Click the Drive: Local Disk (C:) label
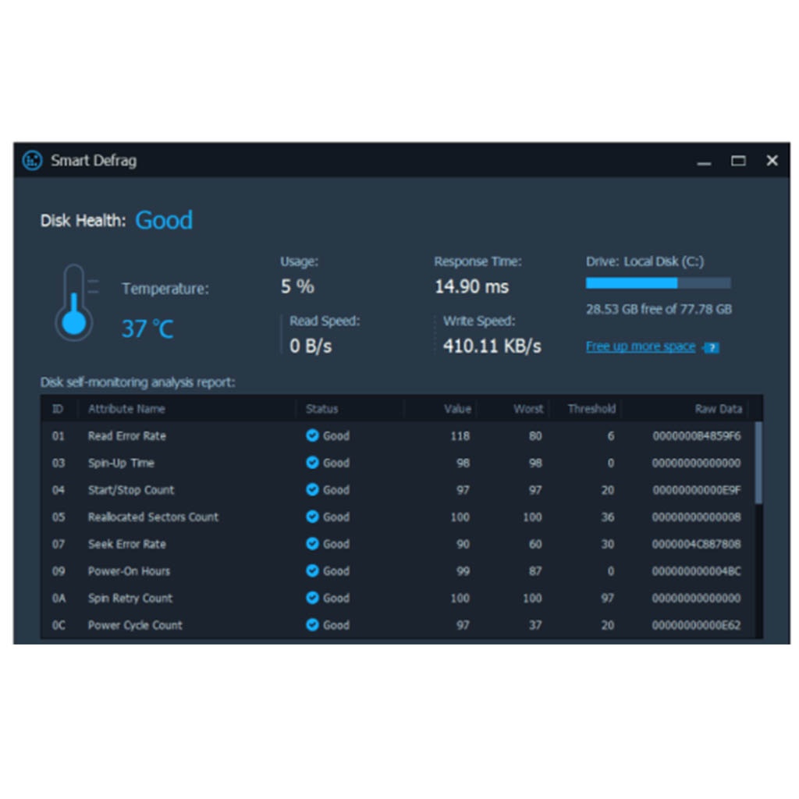Viewport: 799px width, 799px height. click(x=645, y=262)
